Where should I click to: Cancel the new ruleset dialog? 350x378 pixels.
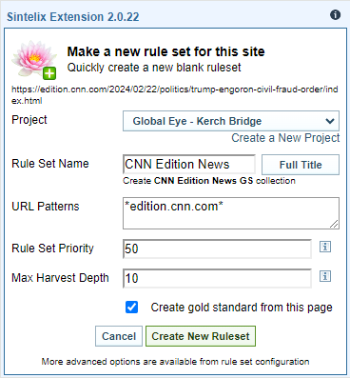119,336
